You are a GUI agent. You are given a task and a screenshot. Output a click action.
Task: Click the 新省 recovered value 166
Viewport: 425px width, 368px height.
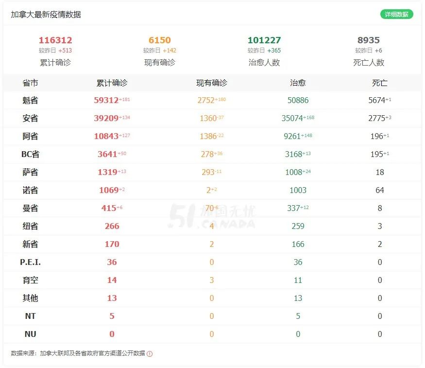298,244
